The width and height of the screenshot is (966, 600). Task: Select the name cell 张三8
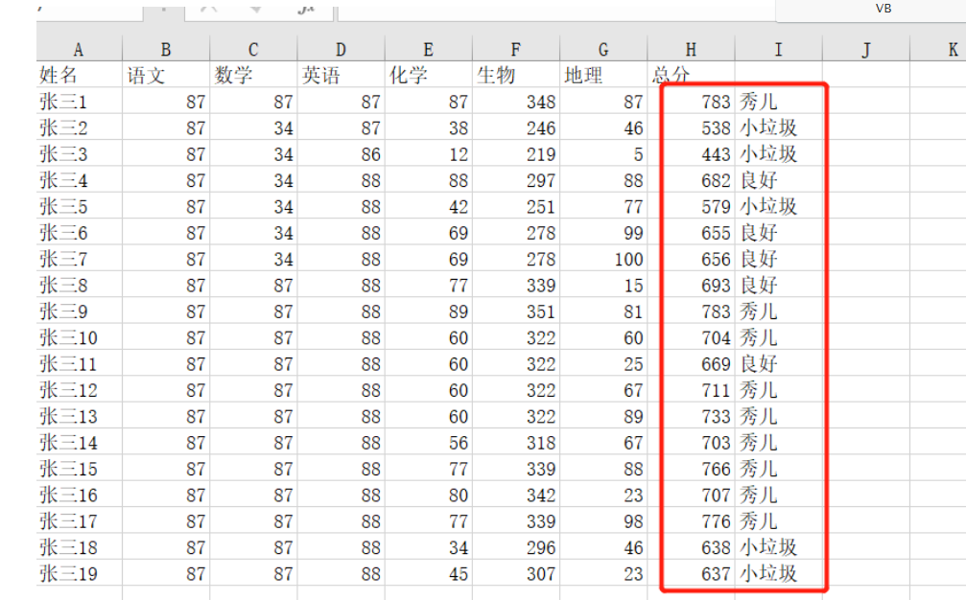pyautogui.click(x=80, y=285)
